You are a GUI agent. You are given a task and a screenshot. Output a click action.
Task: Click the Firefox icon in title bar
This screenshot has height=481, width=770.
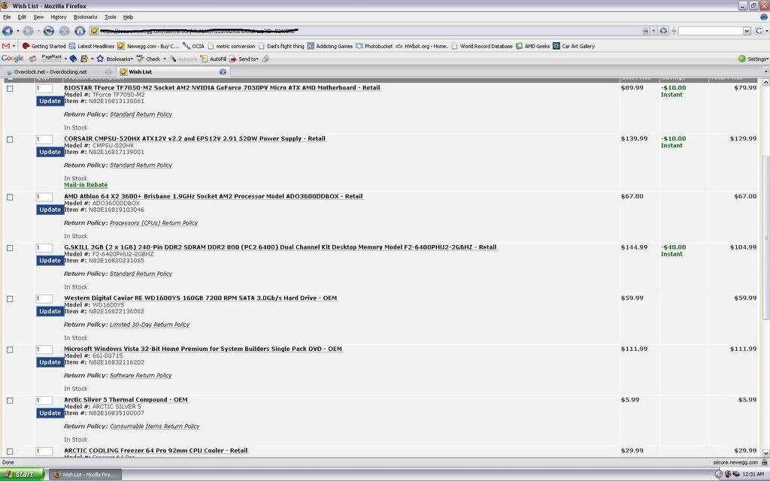coord(5,5)
